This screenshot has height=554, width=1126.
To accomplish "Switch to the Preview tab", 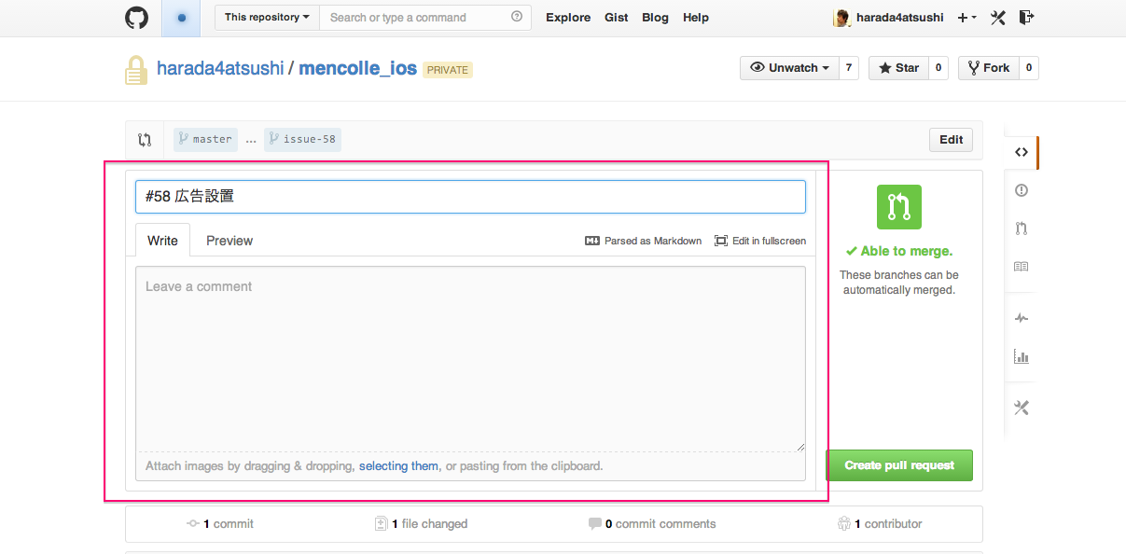I will (229, 241).
